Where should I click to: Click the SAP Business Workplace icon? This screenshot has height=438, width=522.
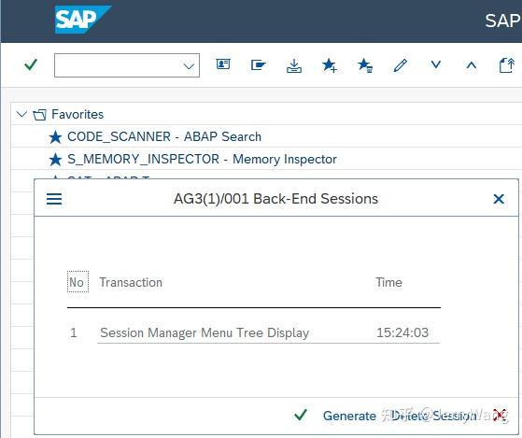coord(259,64)
